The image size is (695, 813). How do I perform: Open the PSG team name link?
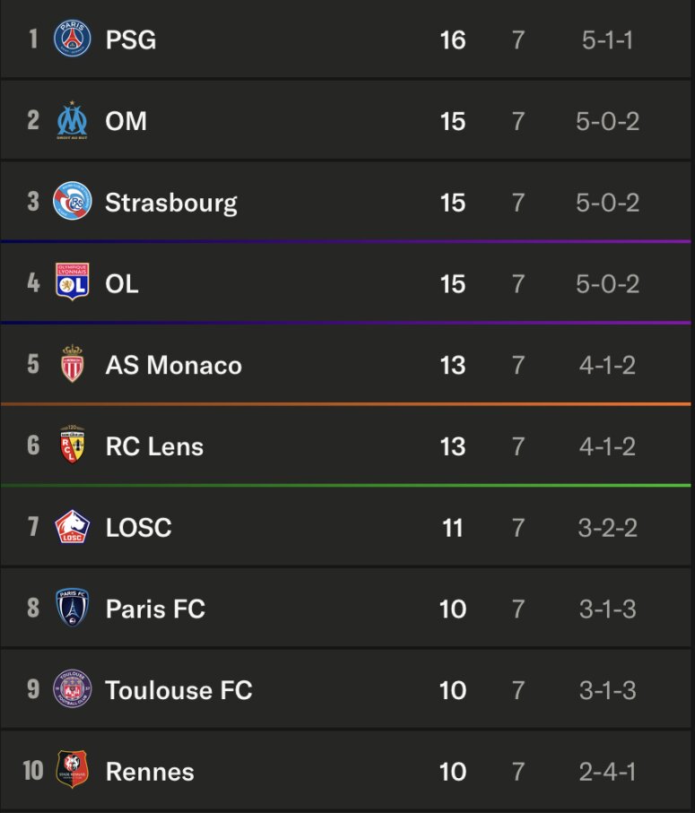pyautogui.click(x=131, y=40)
